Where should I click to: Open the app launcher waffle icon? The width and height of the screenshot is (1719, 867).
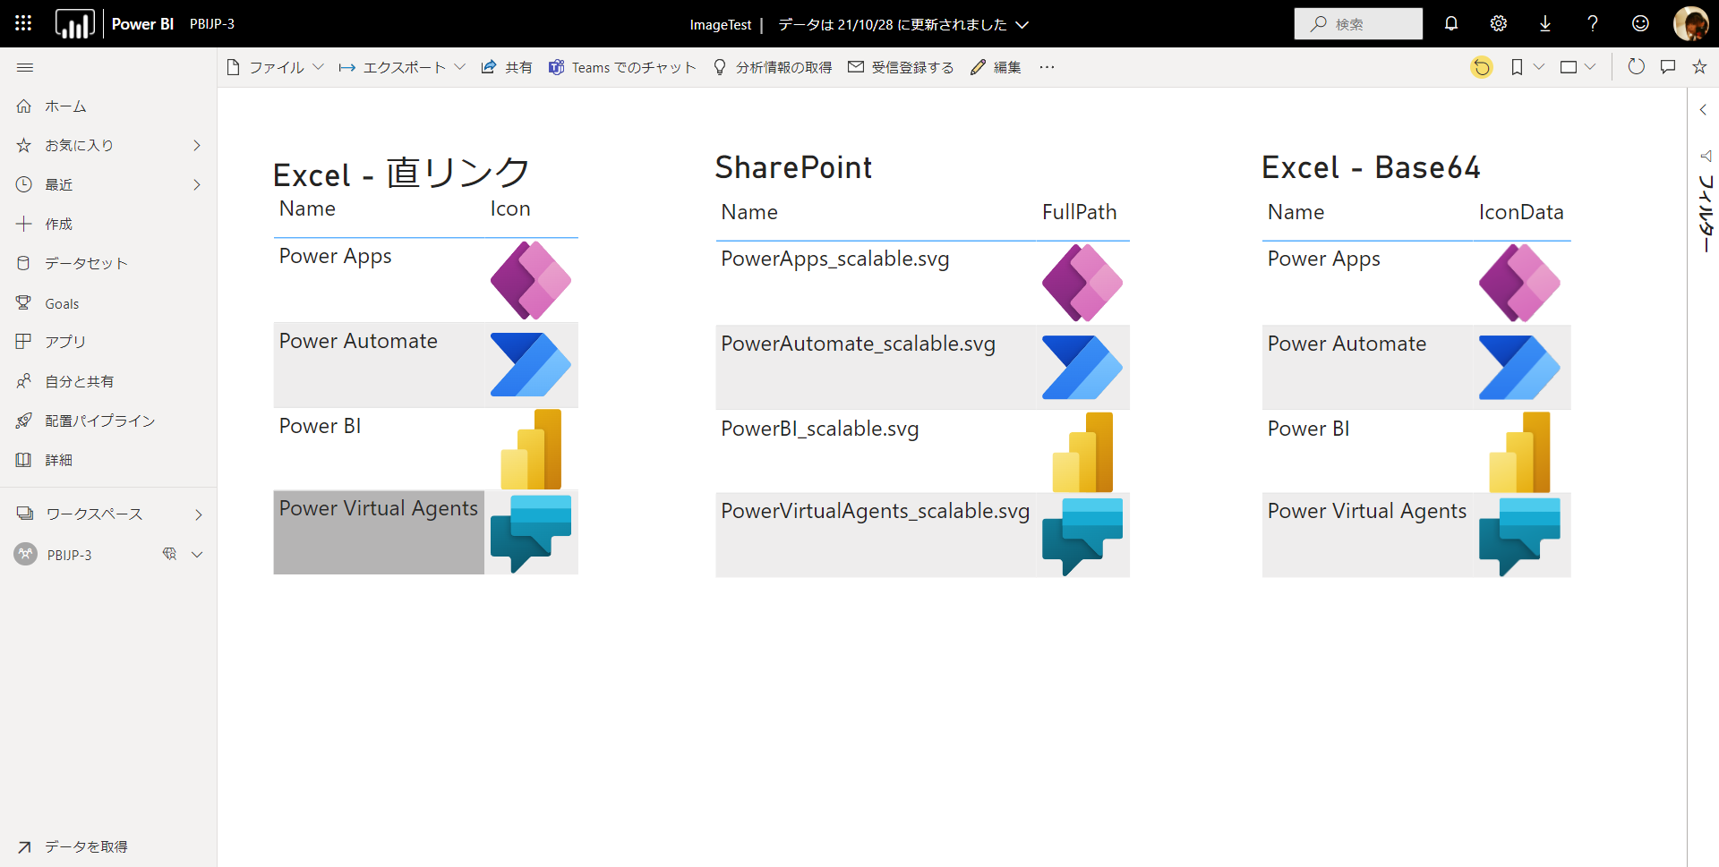coord(23,23)
